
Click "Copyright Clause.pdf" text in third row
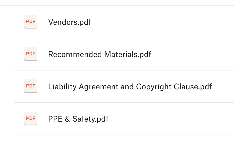[x=174, y=87]
